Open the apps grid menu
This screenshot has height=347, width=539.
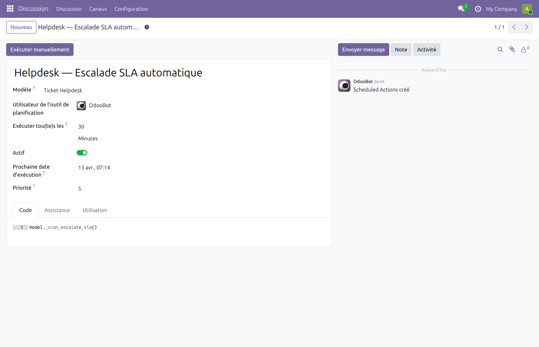point(10,9)
